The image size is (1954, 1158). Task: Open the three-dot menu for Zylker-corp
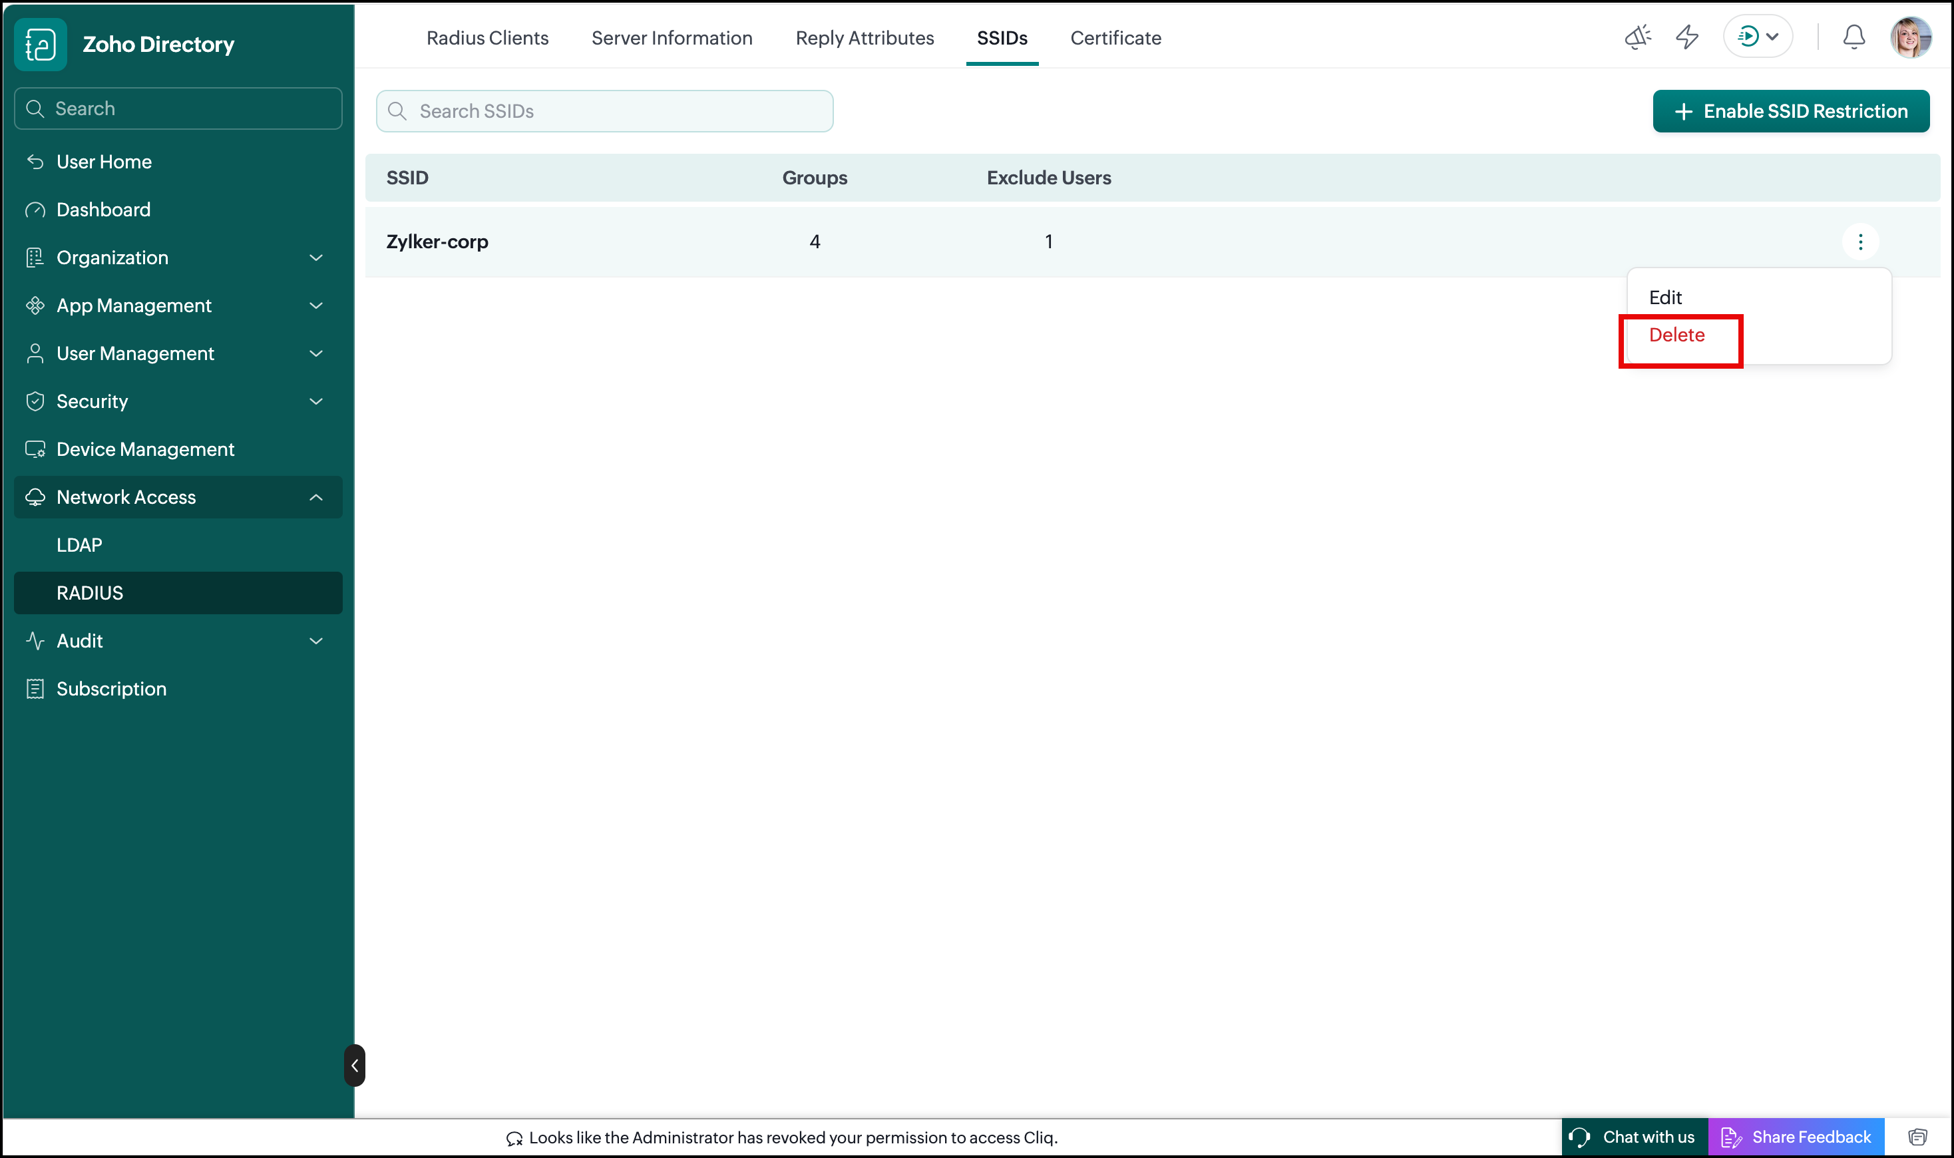click(1860, 242)
